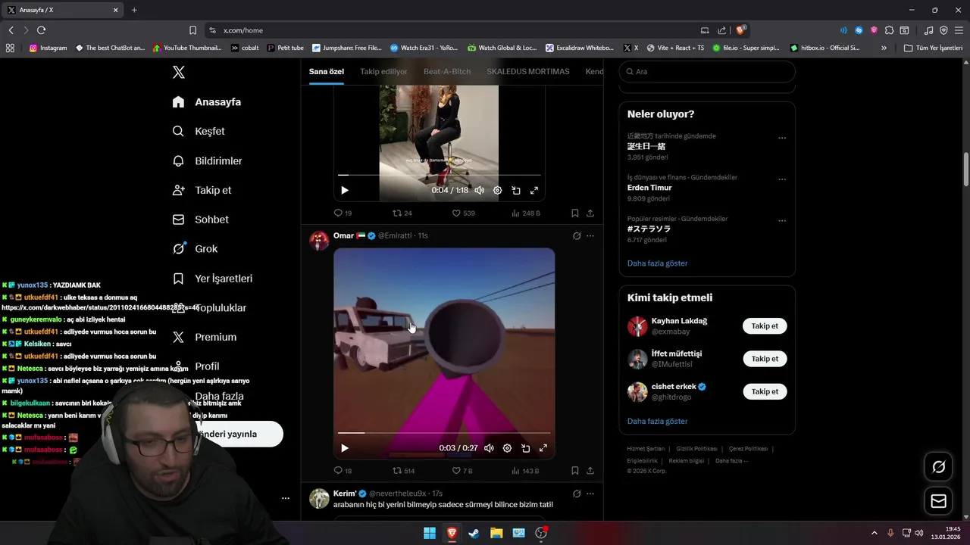The width and height of the screenshot is (970, 545).
Task: Open Omar's profile avatar
Action: click(319, 240)
